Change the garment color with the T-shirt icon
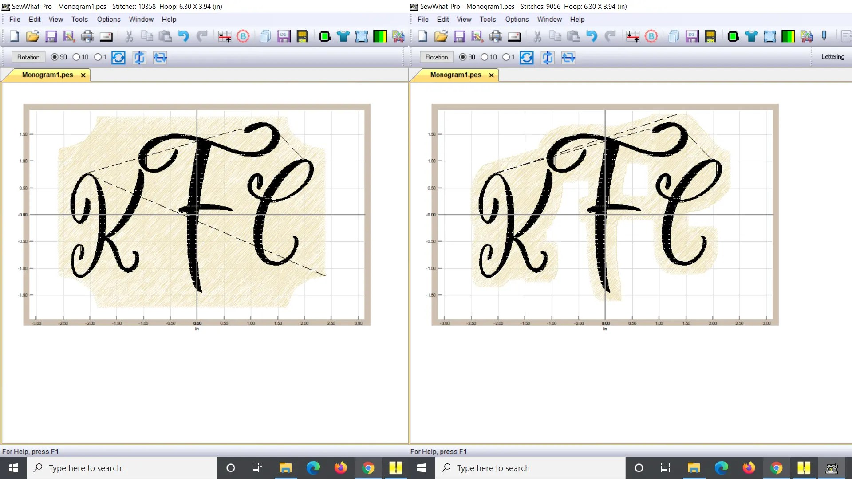This screenshot has height=479, width=852. click(343, 36)
